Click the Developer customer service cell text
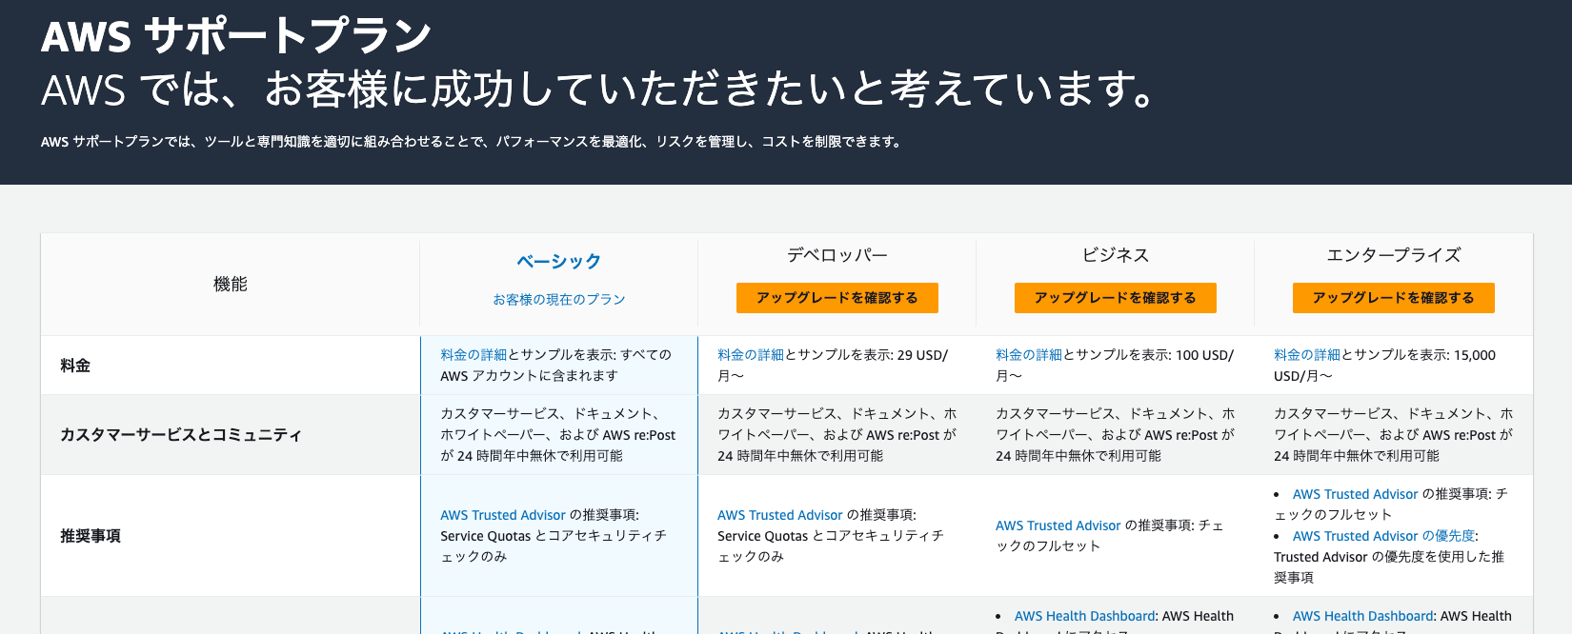The image size is (1572, 634). (837, 435)
